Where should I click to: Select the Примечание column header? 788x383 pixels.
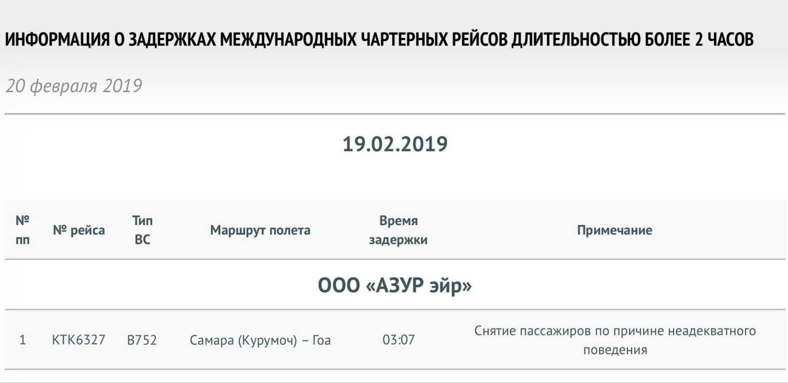(614, 231)
